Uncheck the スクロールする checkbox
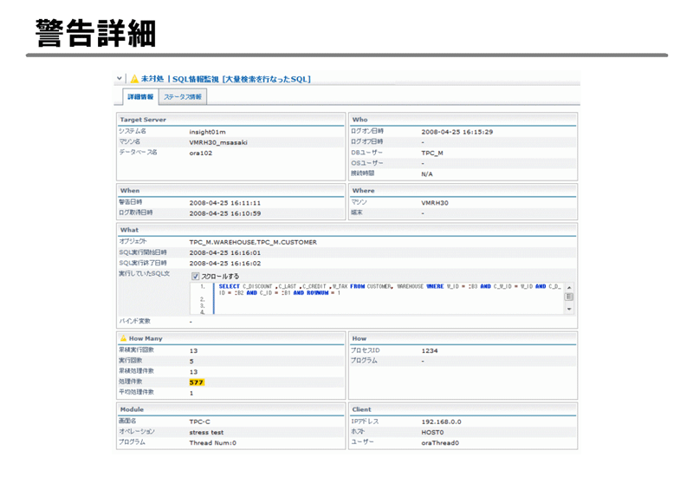This screenshot has width=693, height=477. 195,277
